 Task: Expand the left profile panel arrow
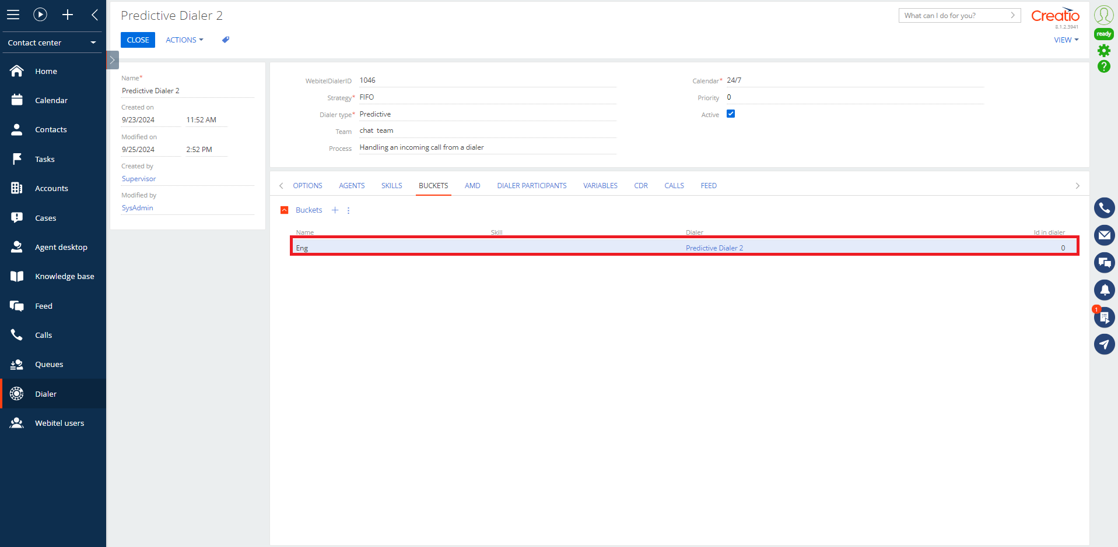(113, 60)
